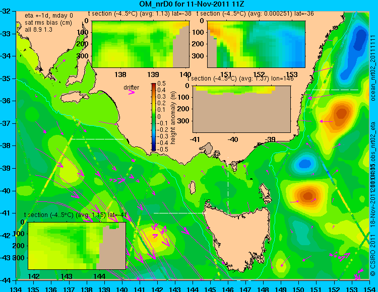Click the 152 tick under lat=-36 inset
The width and height of the screenshot is (378, 292).
(x=259, y=75)
